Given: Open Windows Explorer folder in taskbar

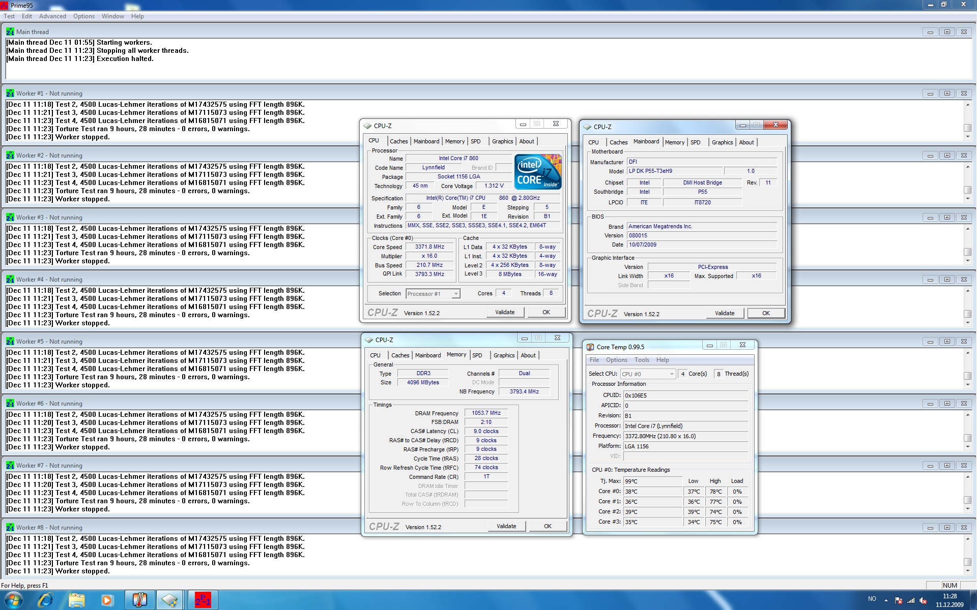Looking at the screenshot, I should (x=76, y=600).
